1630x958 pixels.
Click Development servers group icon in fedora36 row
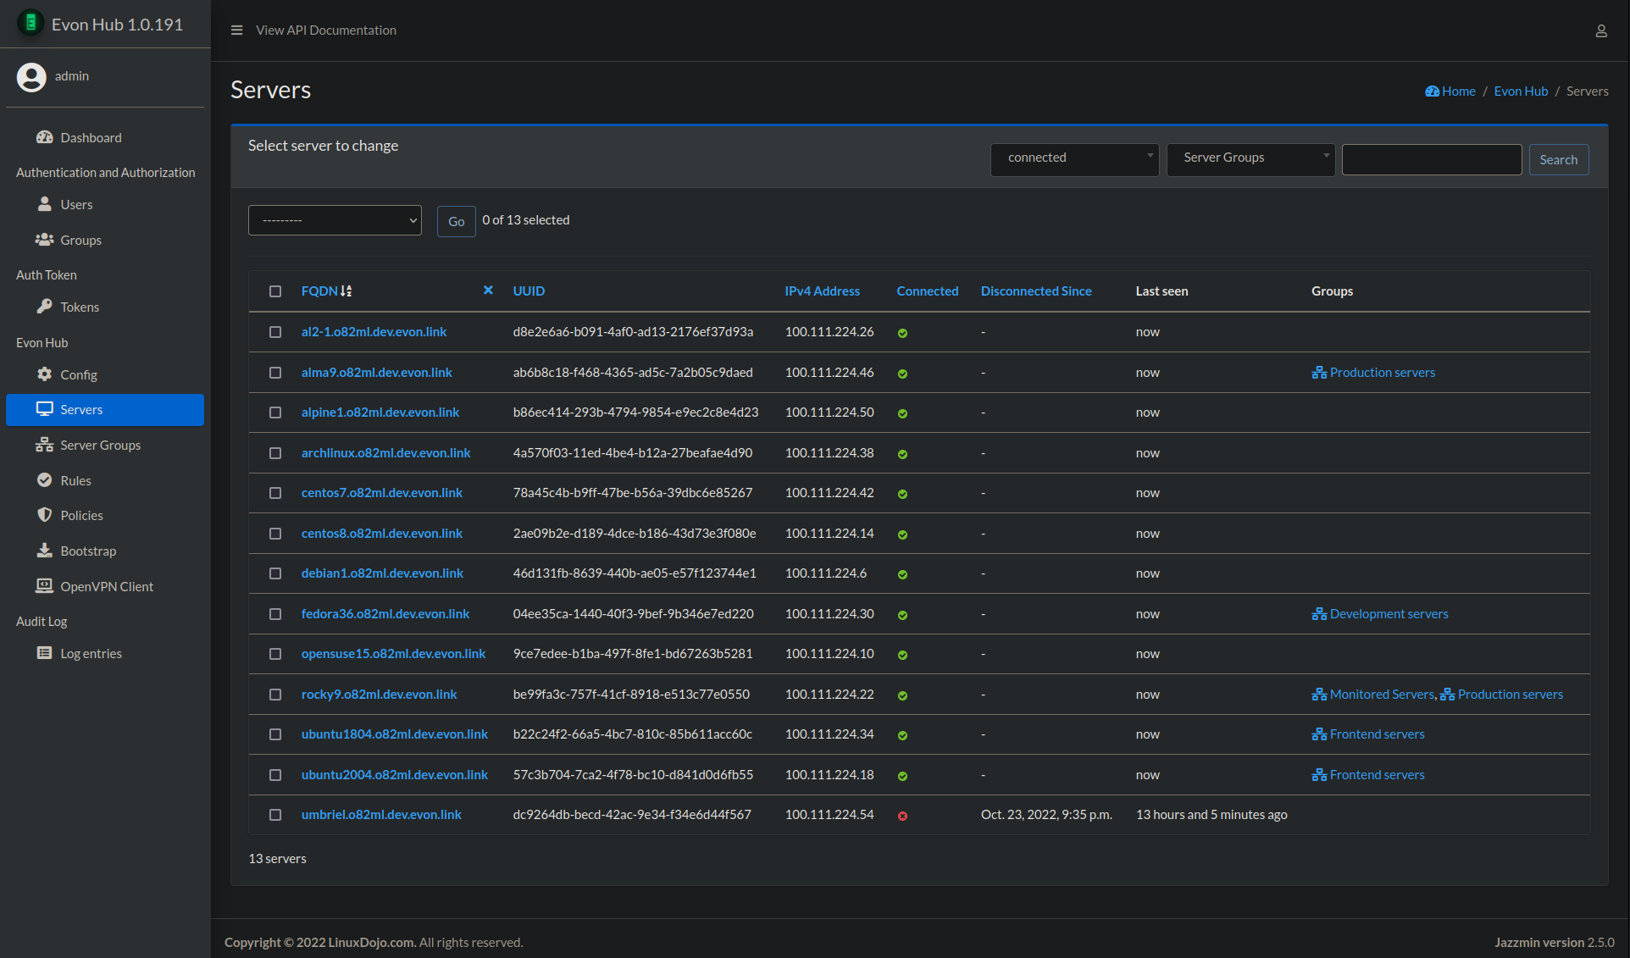click(1319, 614)
